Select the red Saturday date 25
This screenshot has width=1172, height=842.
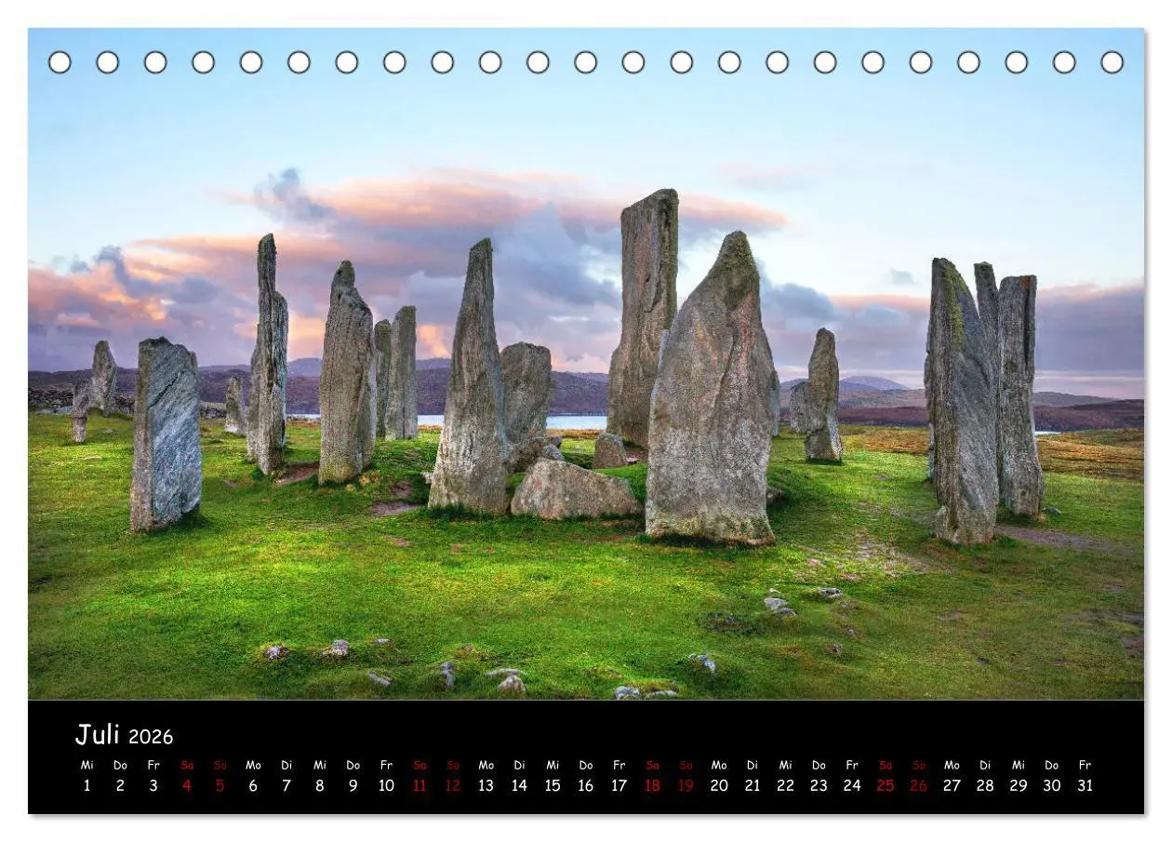[x=885, y=785]
